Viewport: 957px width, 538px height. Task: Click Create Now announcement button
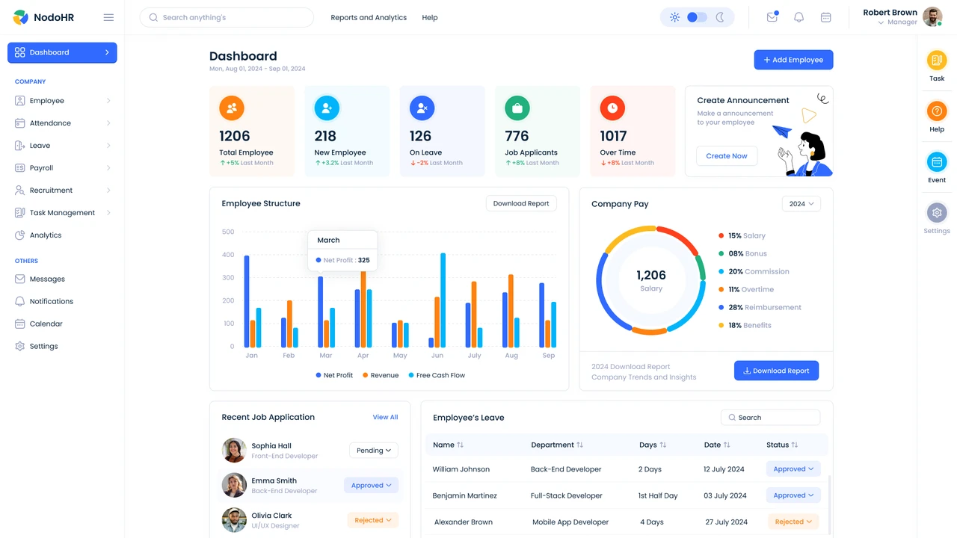tap(727, 156)
